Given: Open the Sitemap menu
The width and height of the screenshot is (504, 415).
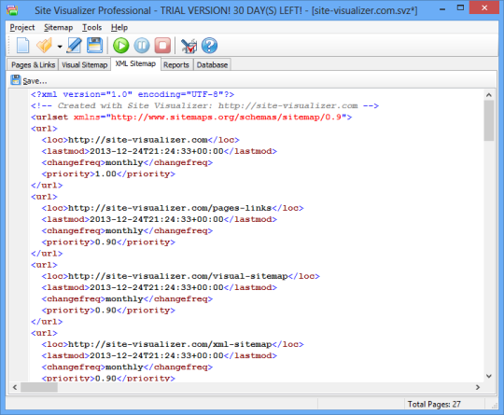Looking at the screenshot, I should click(x=58, y=28).
